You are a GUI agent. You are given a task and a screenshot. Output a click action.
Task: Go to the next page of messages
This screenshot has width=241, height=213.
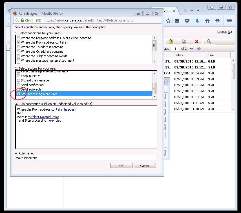pos(191,49)
